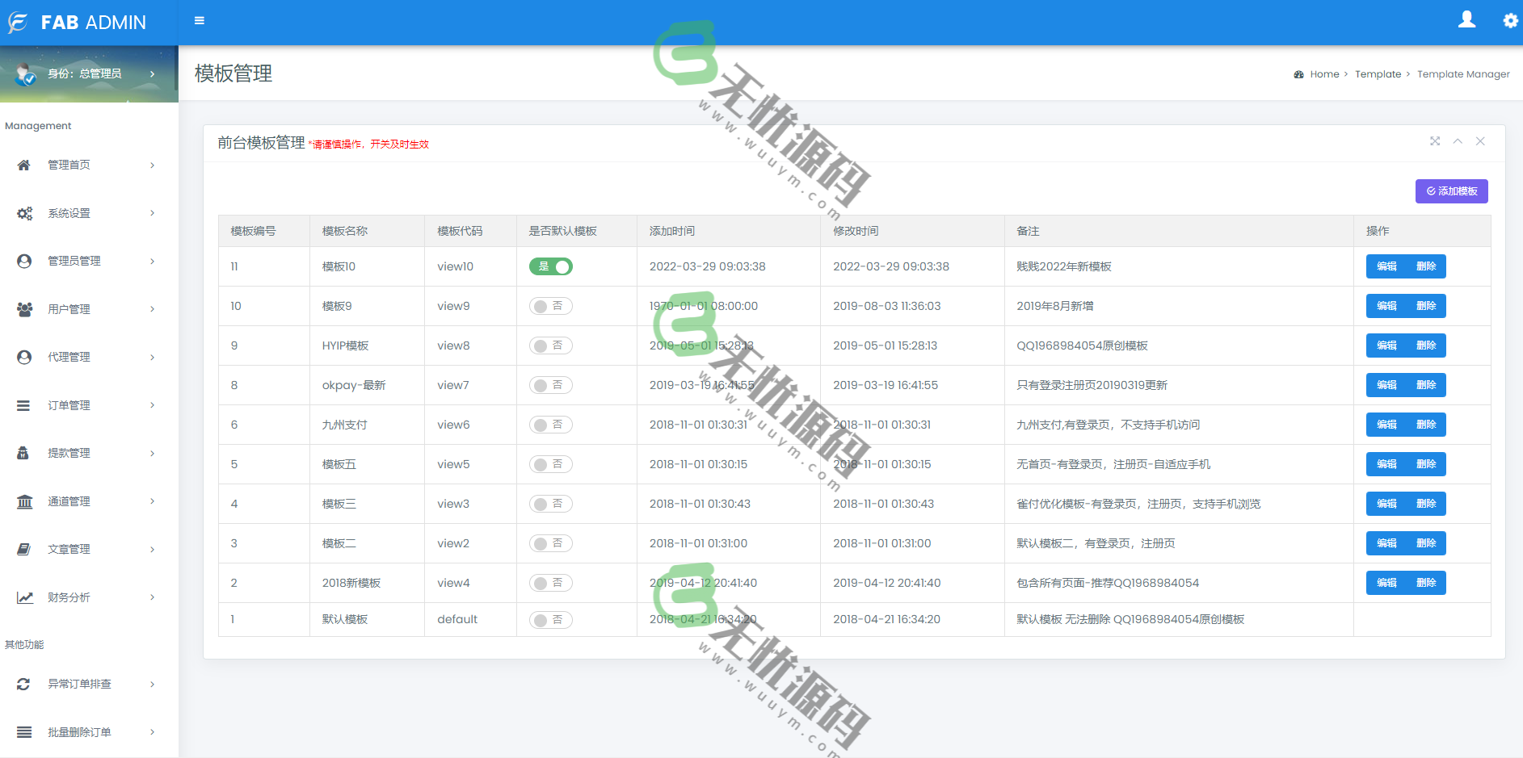Open the user profile icon top right
Image resolution: width=1523 pixels, height=758 pixels.
click(1467, 20)
